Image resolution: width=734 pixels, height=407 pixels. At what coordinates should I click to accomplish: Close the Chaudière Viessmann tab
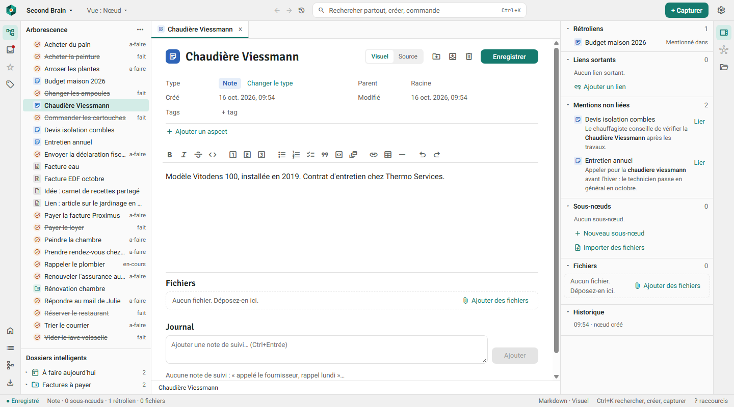tap(241, 30)
